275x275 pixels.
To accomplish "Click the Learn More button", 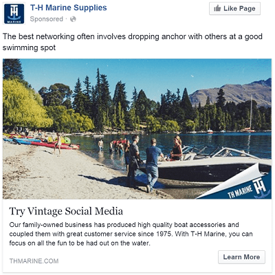I will [x=241, y=257].
